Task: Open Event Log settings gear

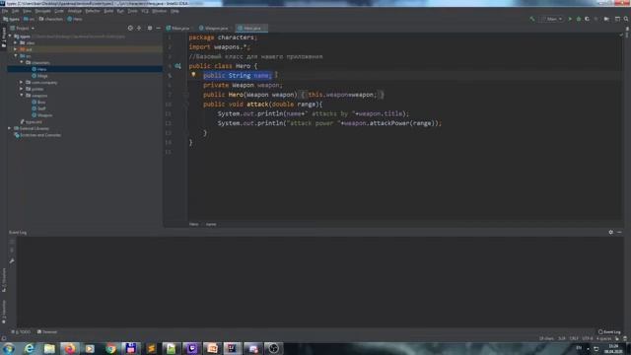Action: pos(611,233)
